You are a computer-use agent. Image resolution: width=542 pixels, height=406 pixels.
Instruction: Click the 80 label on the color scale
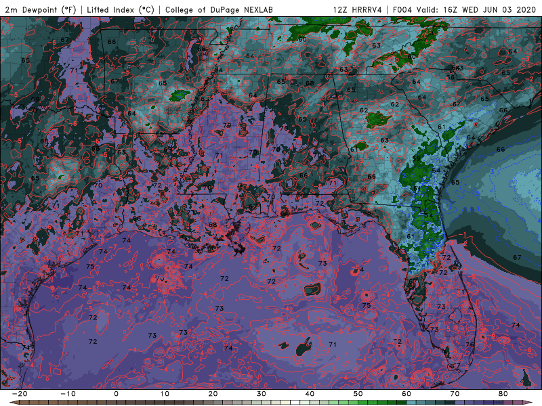coord(503,394)
